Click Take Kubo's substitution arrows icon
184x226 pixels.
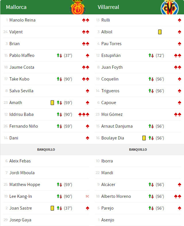[x=60, y=79]
